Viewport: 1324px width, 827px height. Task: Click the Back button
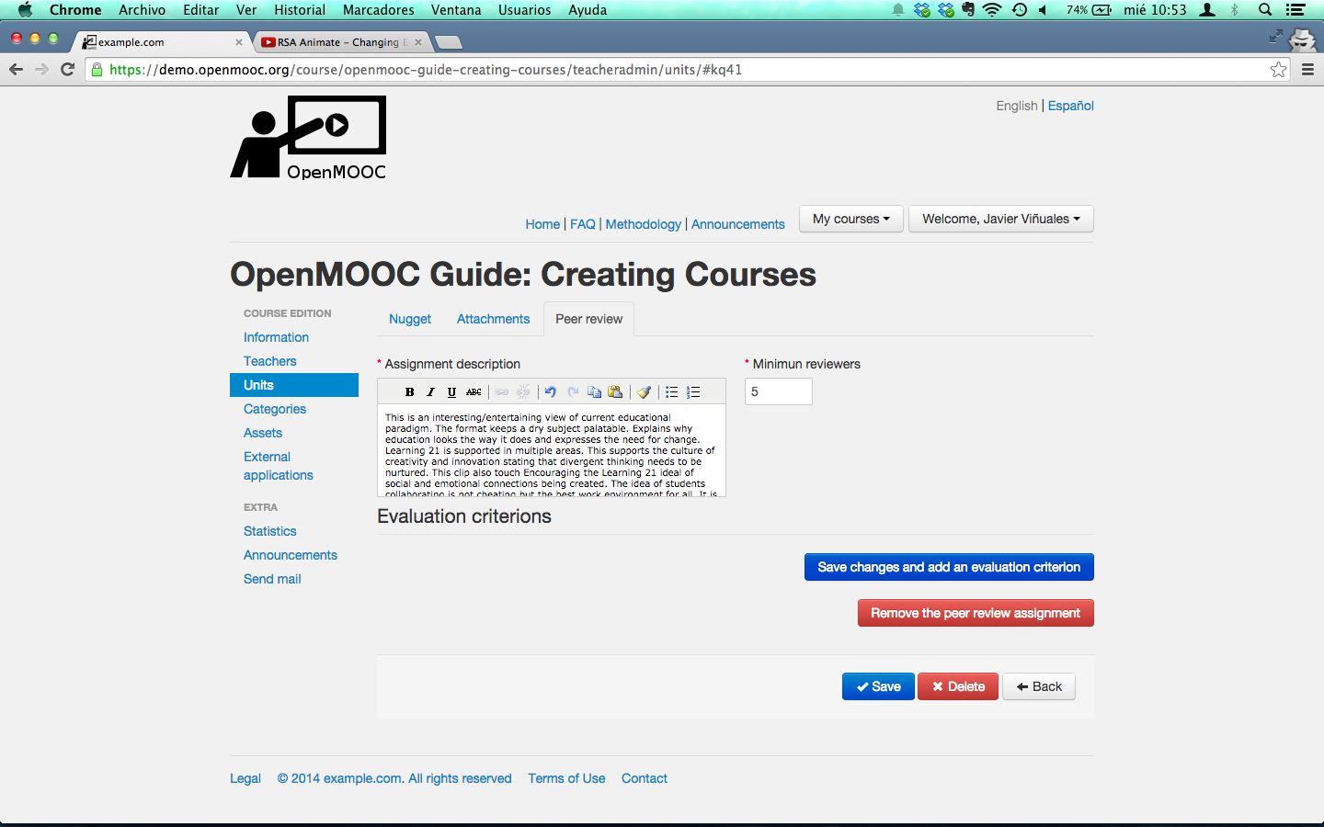pos(1039,686)
